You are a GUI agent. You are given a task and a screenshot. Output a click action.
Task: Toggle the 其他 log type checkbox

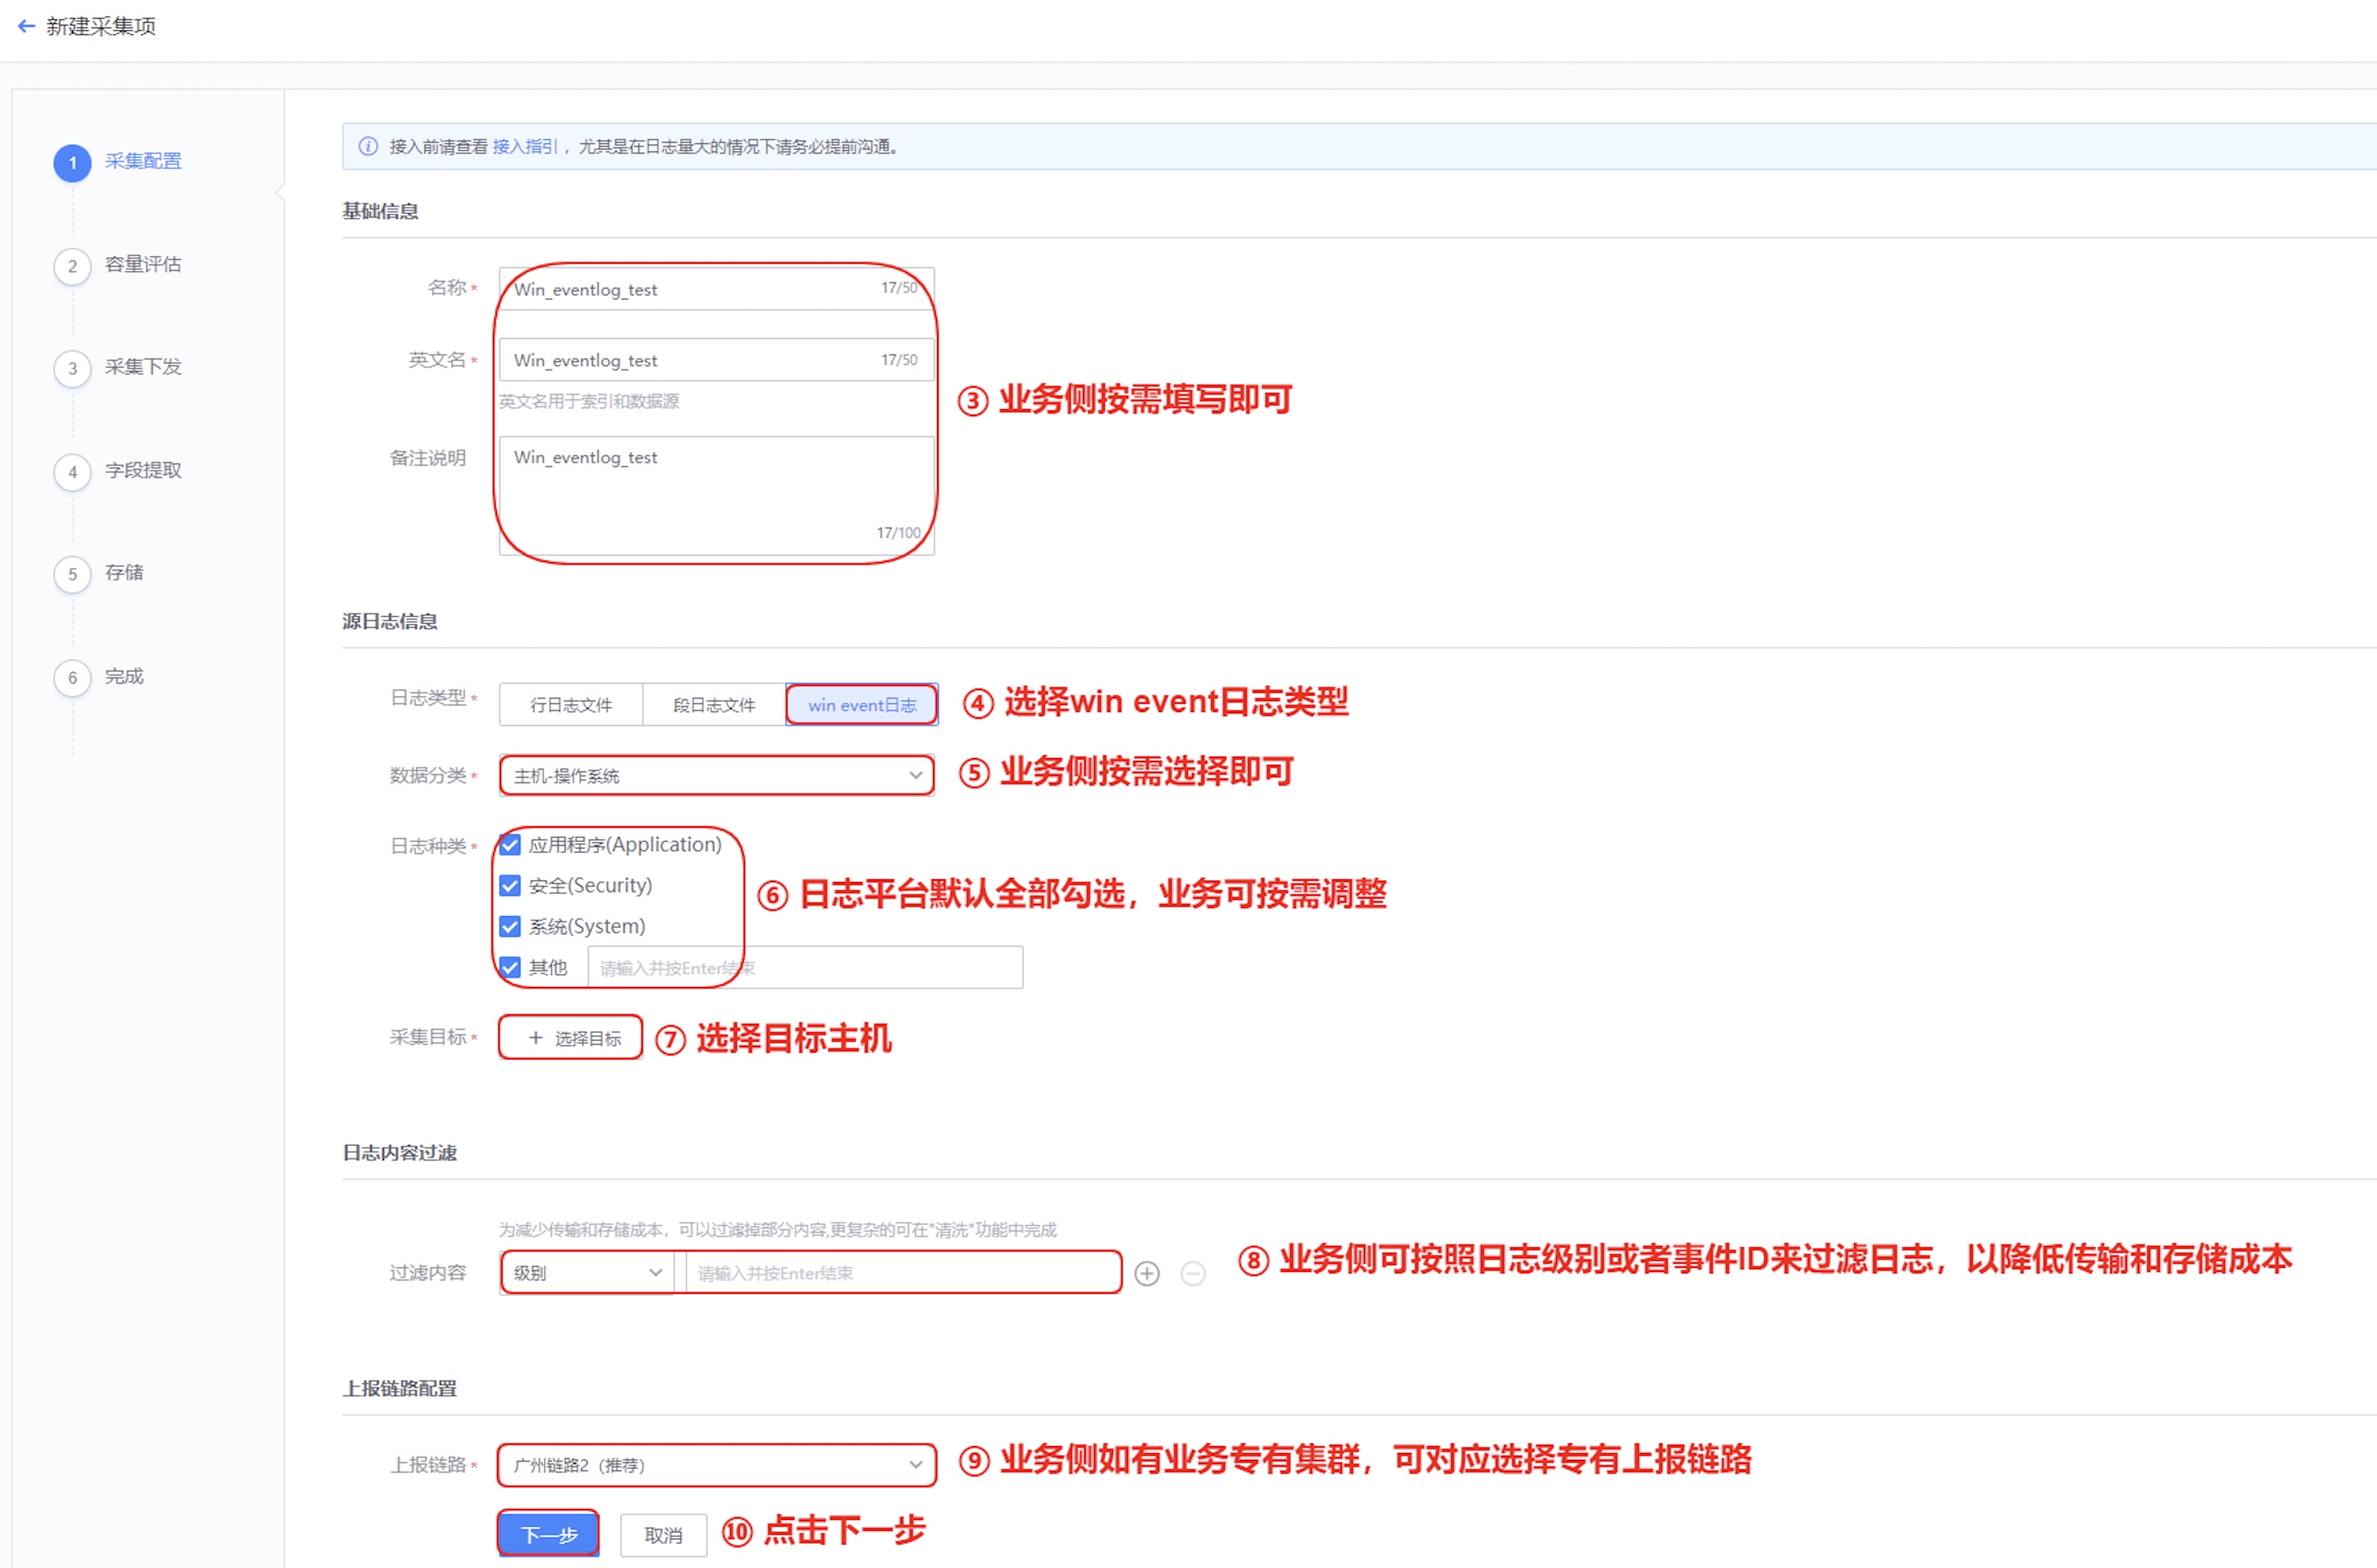[x=510, y=968]
